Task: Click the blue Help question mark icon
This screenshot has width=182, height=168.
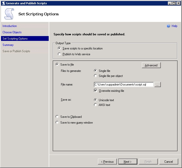Action: coord(168,26)
